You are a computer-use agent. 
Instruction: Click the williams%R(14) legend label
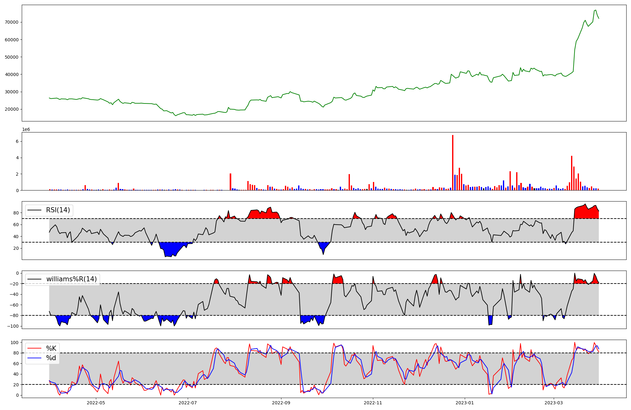tap(72, 279)
